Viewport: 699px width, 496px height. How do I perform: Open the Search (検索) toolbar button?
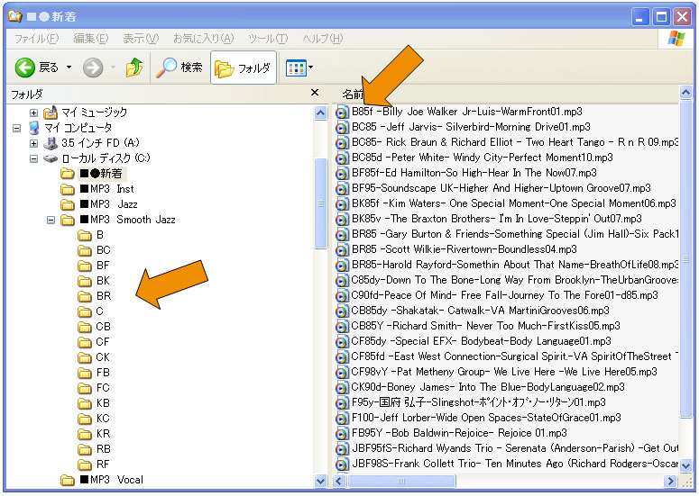point(179,68)
